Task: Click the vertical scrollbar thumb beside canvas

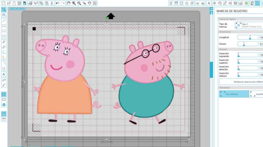Action: coord(211,70)
